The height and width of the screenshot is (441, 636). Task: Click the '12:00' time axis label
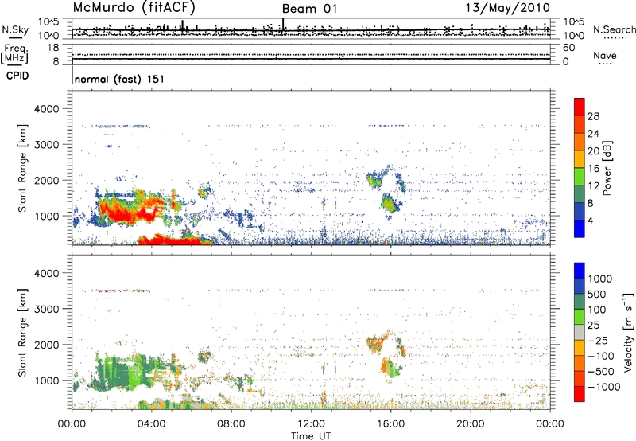311,424
